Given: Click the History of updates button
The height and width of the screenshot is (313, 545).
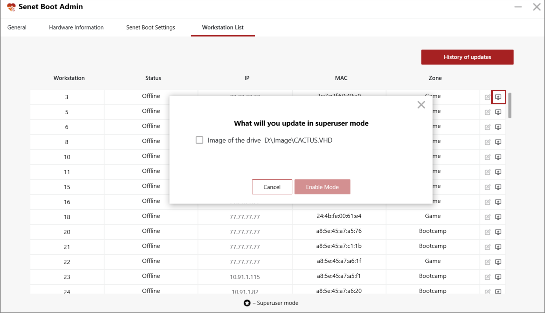Looking at the screenshot, I should (x=467, y=57).
